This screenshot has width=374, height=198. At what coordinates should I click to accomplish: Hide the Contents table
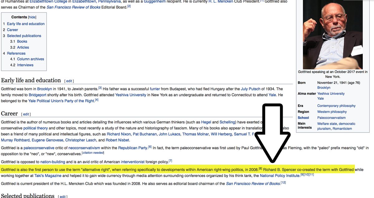(32, 17)
